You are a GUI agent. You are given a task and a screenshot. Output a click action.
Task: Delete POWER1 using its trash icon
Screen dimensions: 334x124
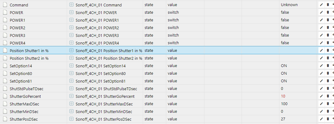pyautogui.click(x=328, y=20)
